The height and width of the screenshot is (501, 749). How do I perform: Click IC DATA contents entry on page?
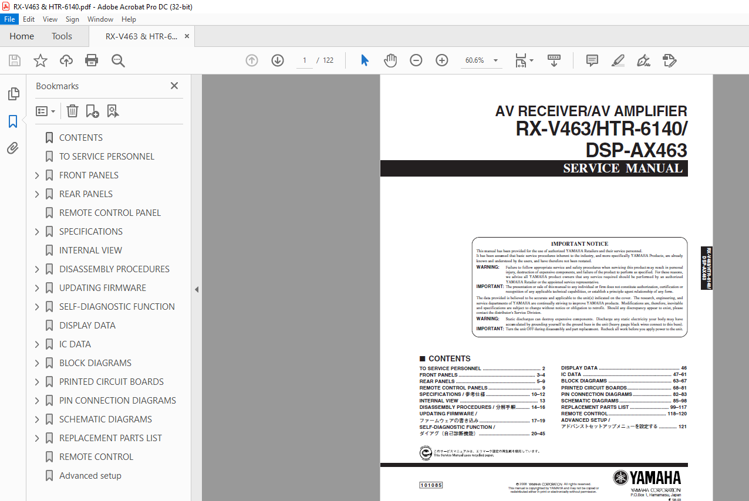pos(623,374)
